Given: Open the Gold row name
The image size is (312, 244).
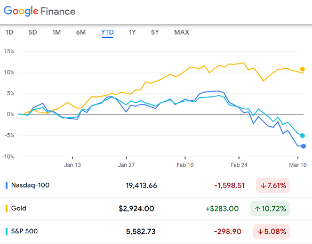Looking at the screenshot, I should coord(19,208).
